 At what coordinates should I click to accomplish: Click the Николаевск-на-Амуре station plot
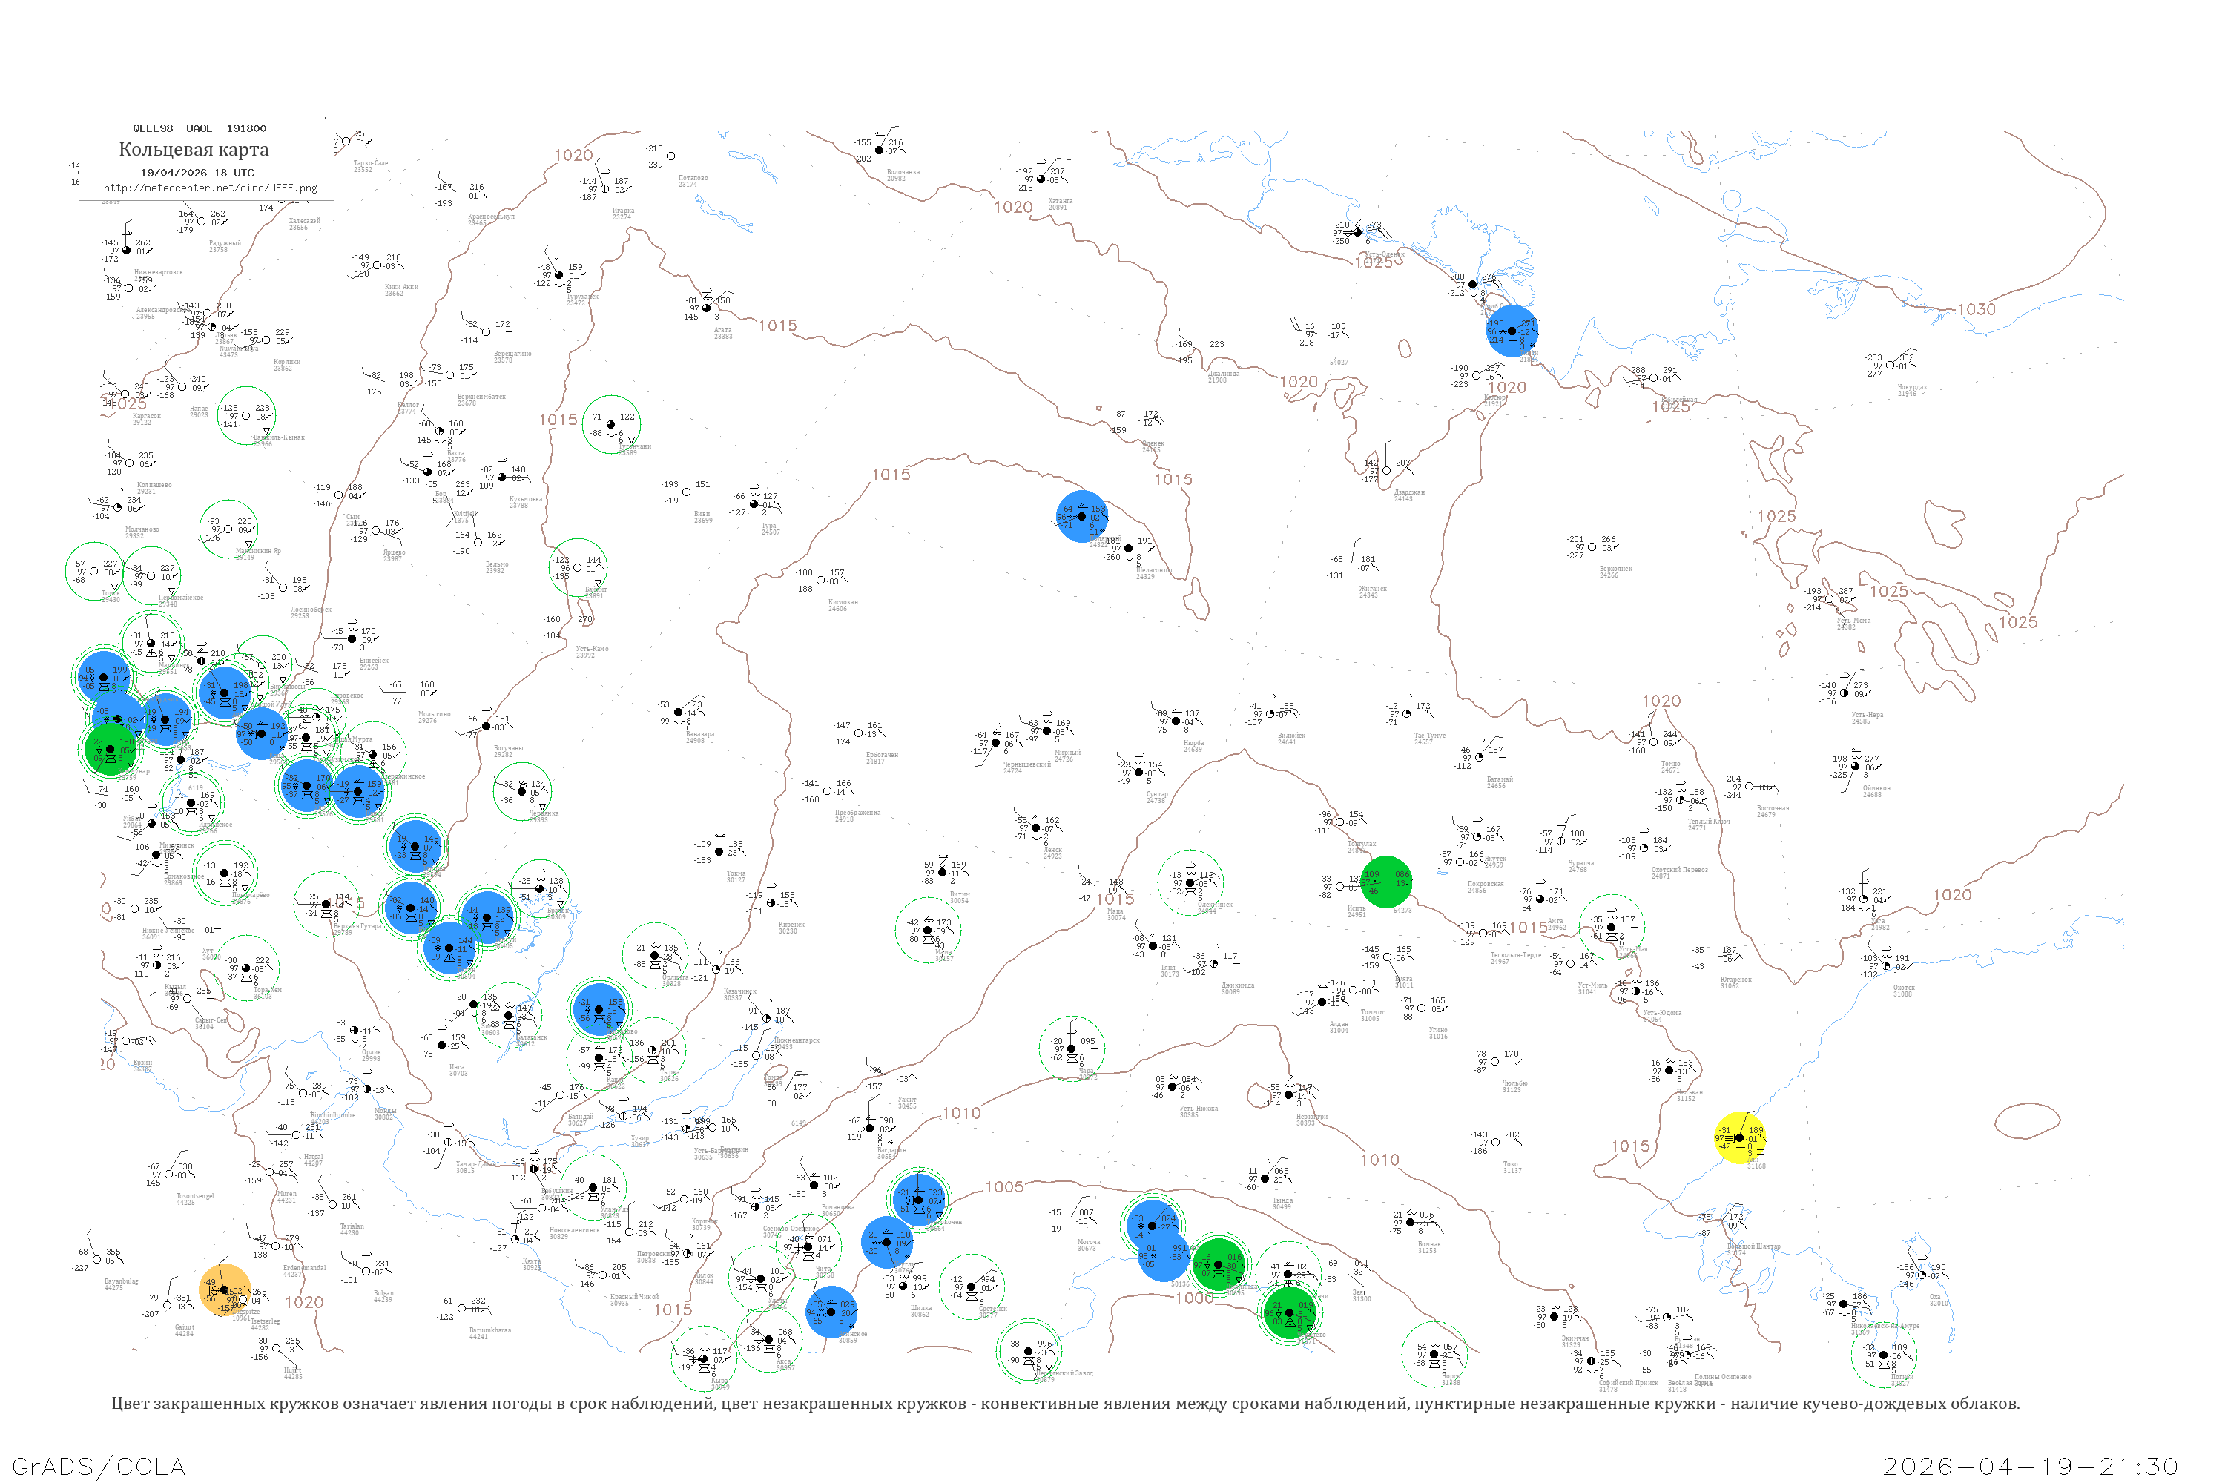tap(1844, 1304)
